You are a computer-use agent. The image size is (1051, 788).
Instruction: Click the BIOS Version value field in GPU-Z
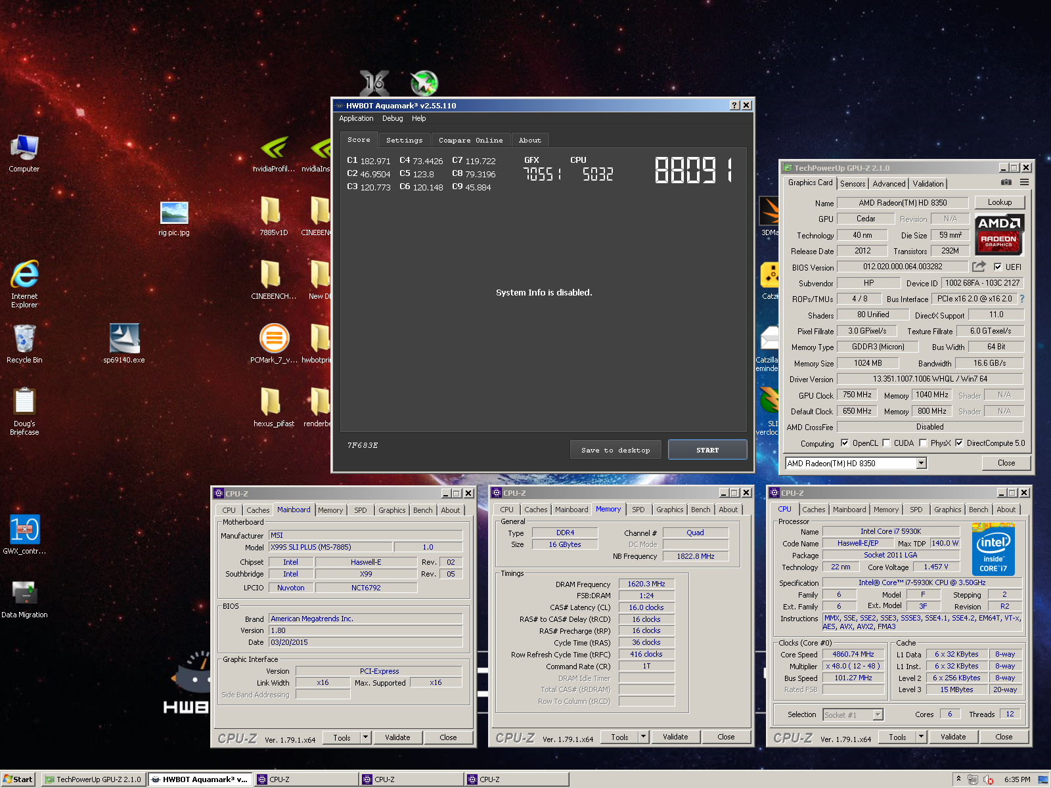point(903,267)
